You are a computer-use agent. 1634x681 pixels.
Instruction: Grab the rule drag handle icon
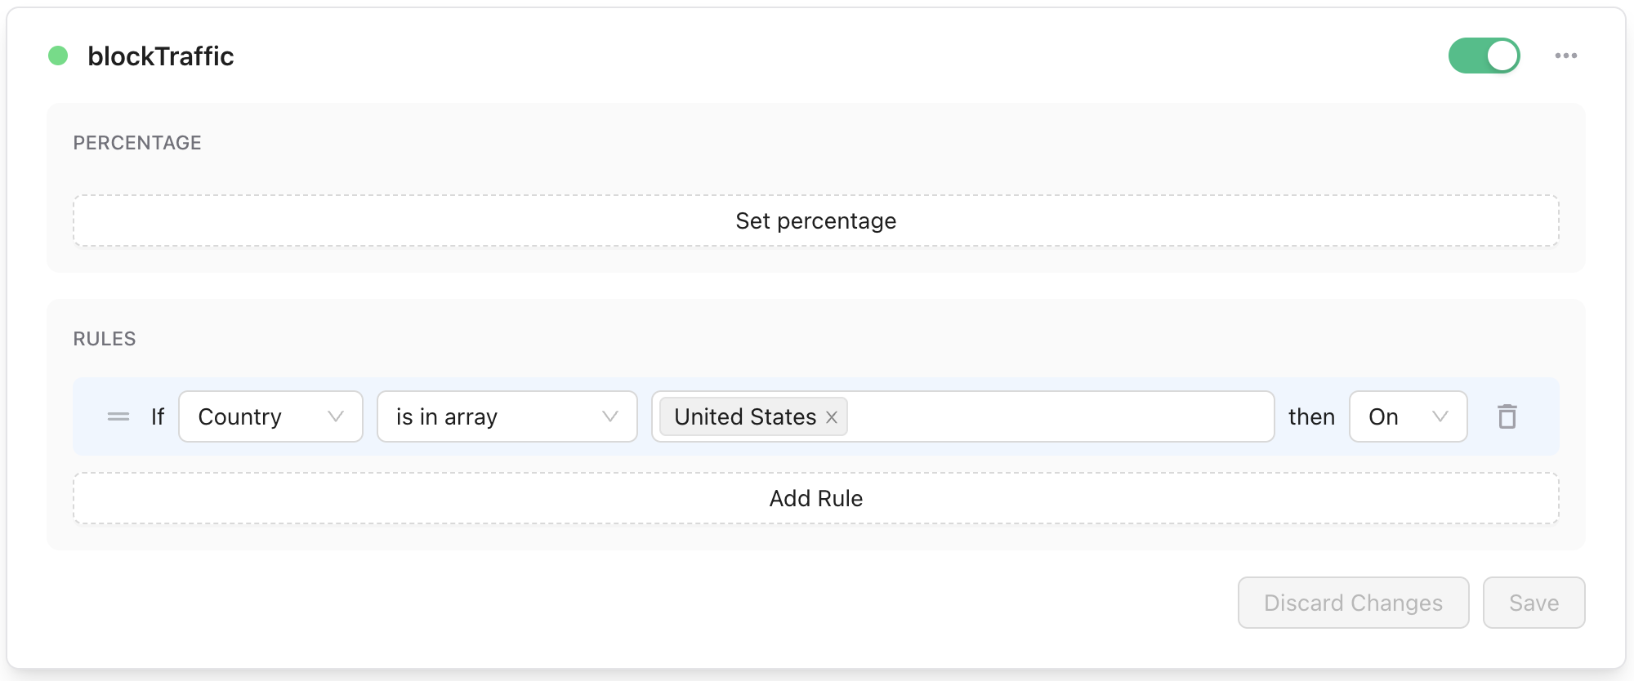coord(118,416)
